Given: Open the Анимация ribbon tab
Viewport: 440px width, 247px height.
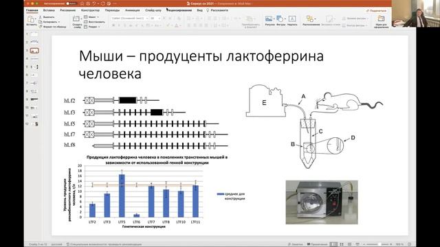Looking at the screenshot, I should [132, 10].
